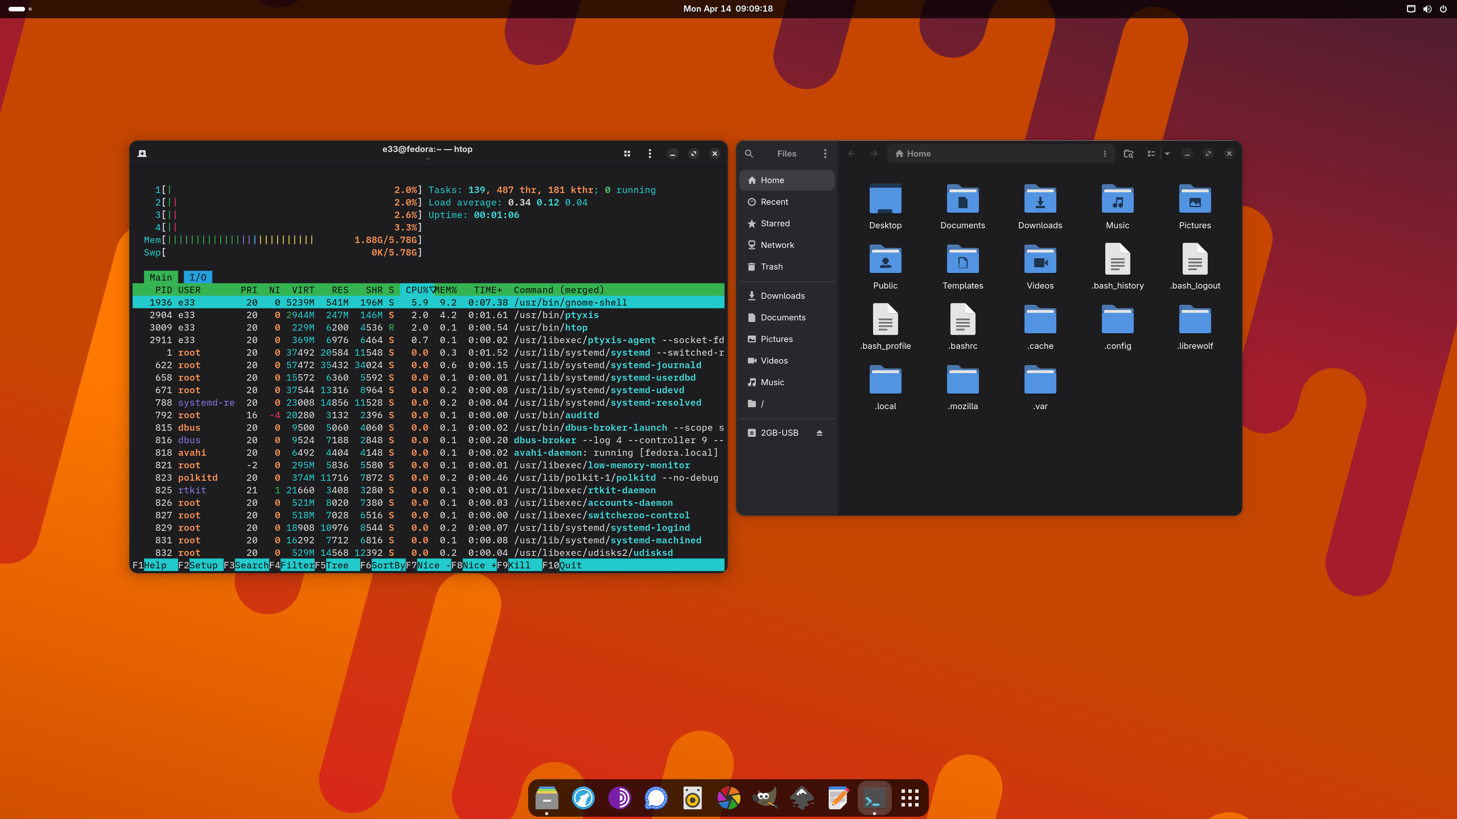Launch GIMP from the dock
Image resolution: width=1457 pixels, height=819 pixels.
[765, 798]
